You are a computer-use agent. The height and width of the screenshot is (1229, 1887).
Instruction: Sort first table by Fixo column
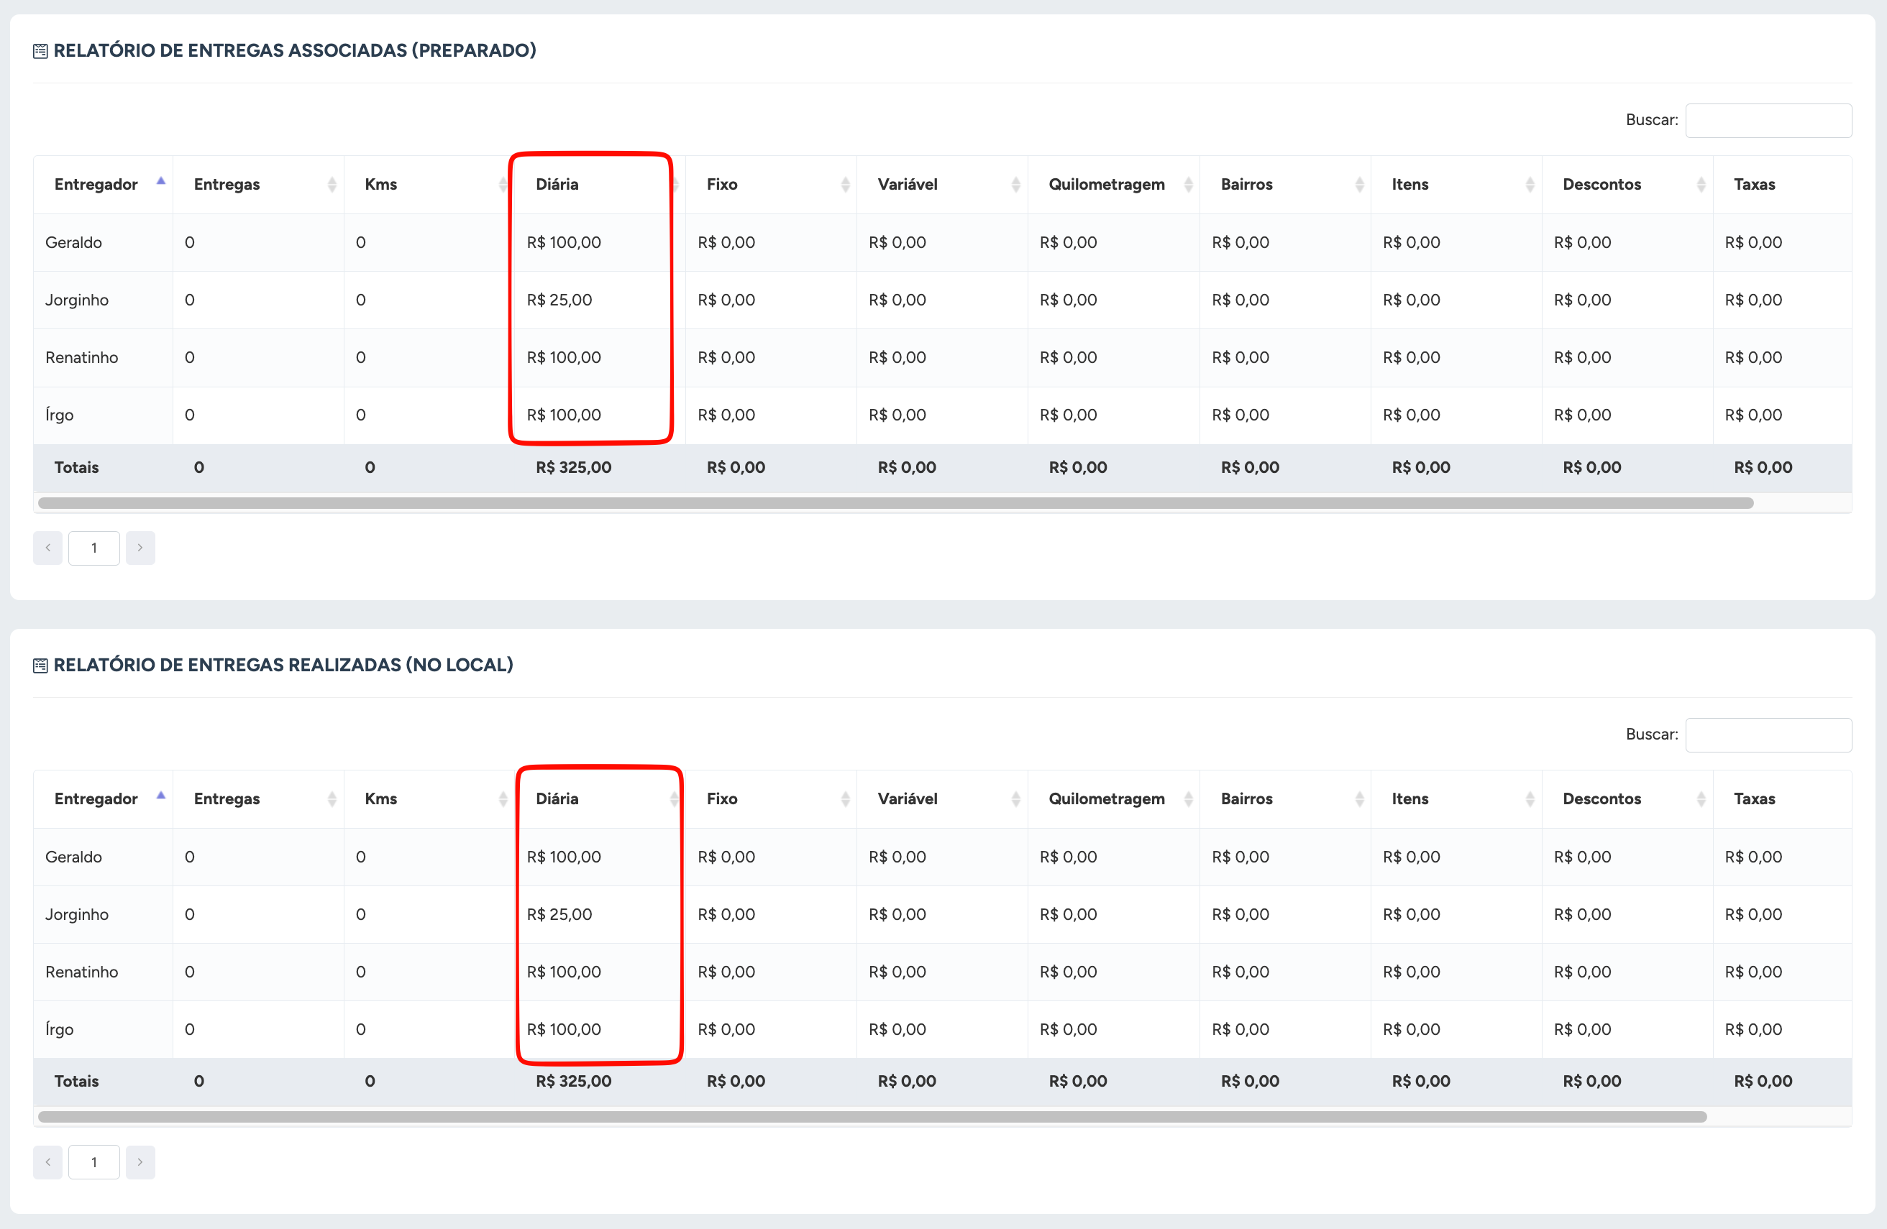click(x=721, y=184)
